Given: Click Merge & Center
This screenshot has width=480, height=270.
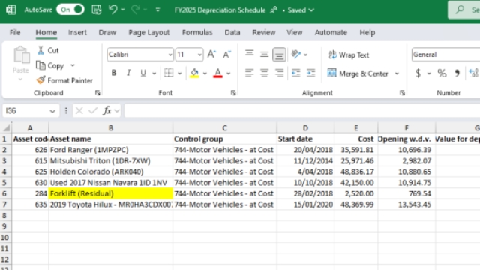Looking at the screenshot, I should (x=358, y=73).
